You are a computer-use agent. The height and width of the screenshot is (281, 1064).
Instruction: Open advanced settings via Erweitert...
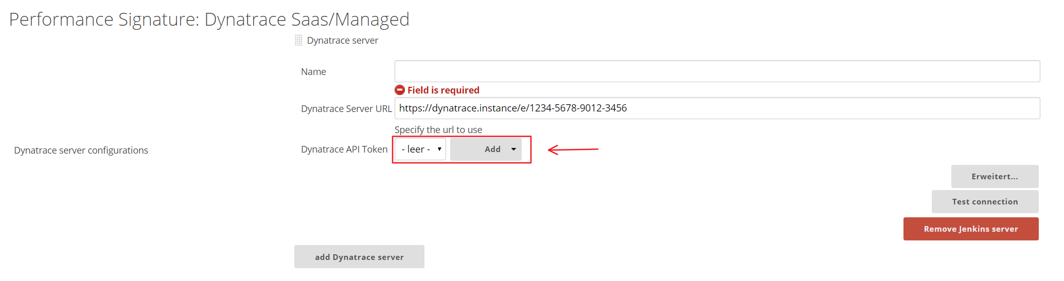(x=994, y=177)
